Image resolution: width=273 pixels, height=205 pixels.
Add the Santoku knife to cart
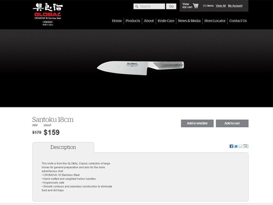(232, 123)
